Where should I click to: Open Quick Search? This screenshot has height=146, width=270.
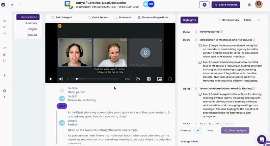tap(98, 18)
